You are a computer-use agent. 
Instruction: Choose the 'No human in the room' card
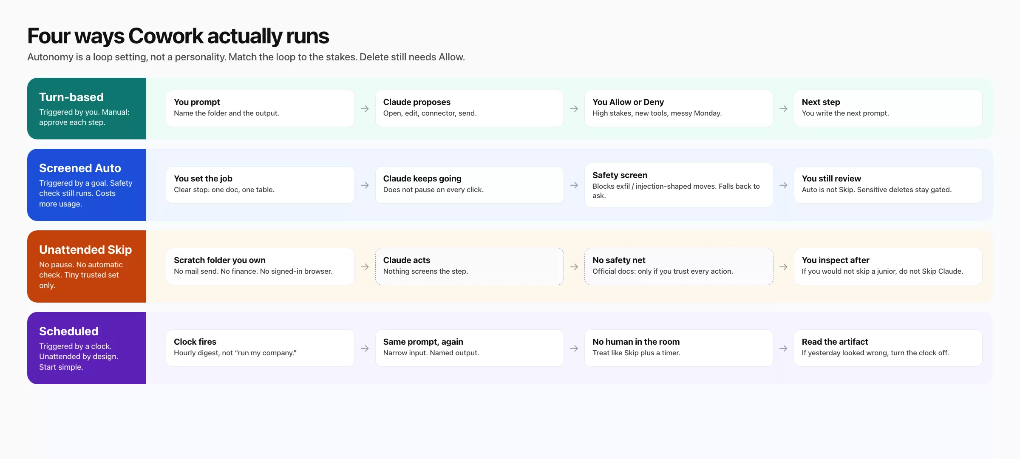pos(679,348)
